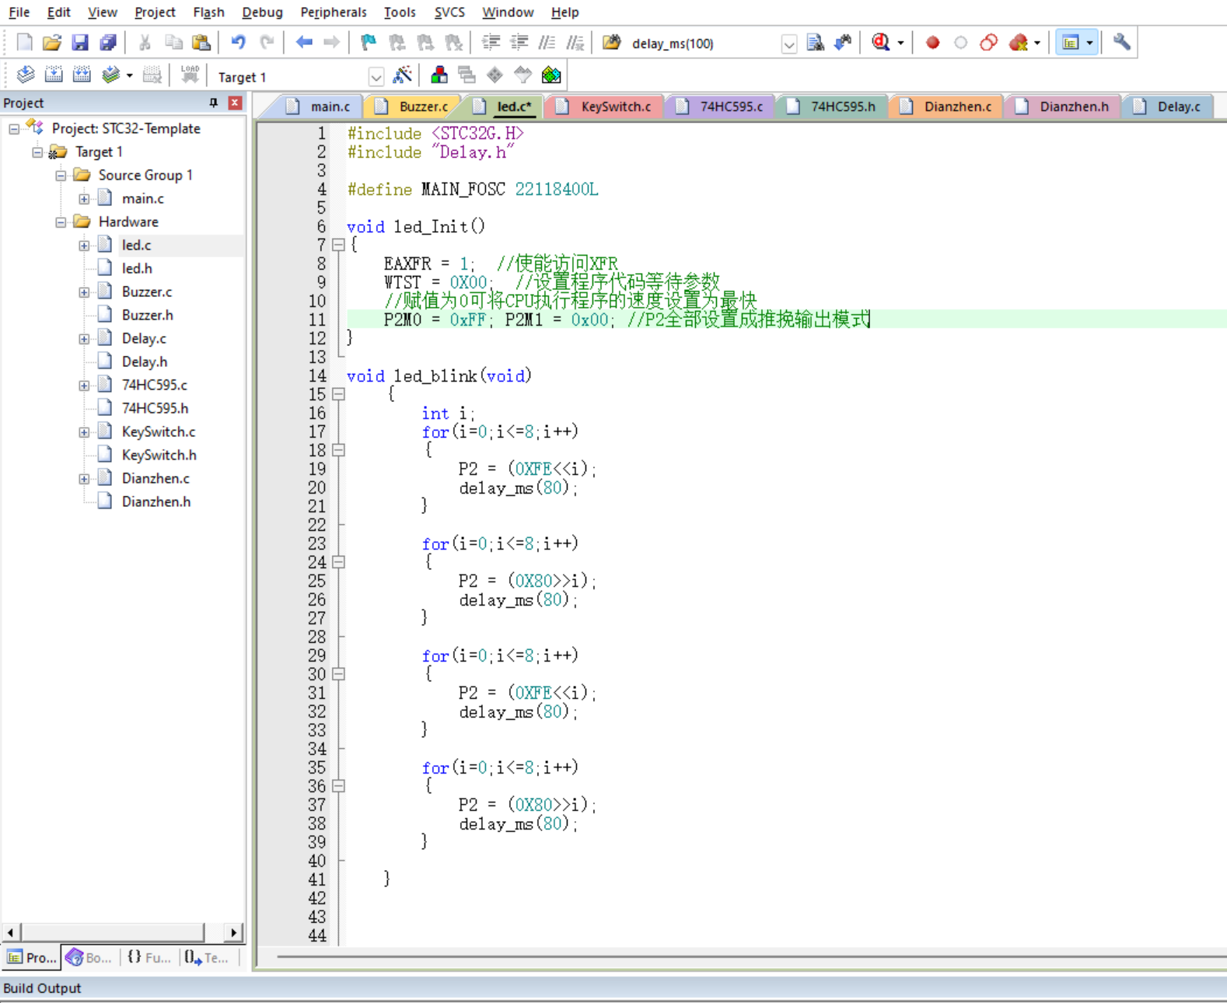Click the project panel scrollbar right arrow
The height and width of the screenshot is (1003, 1227).
233,932
